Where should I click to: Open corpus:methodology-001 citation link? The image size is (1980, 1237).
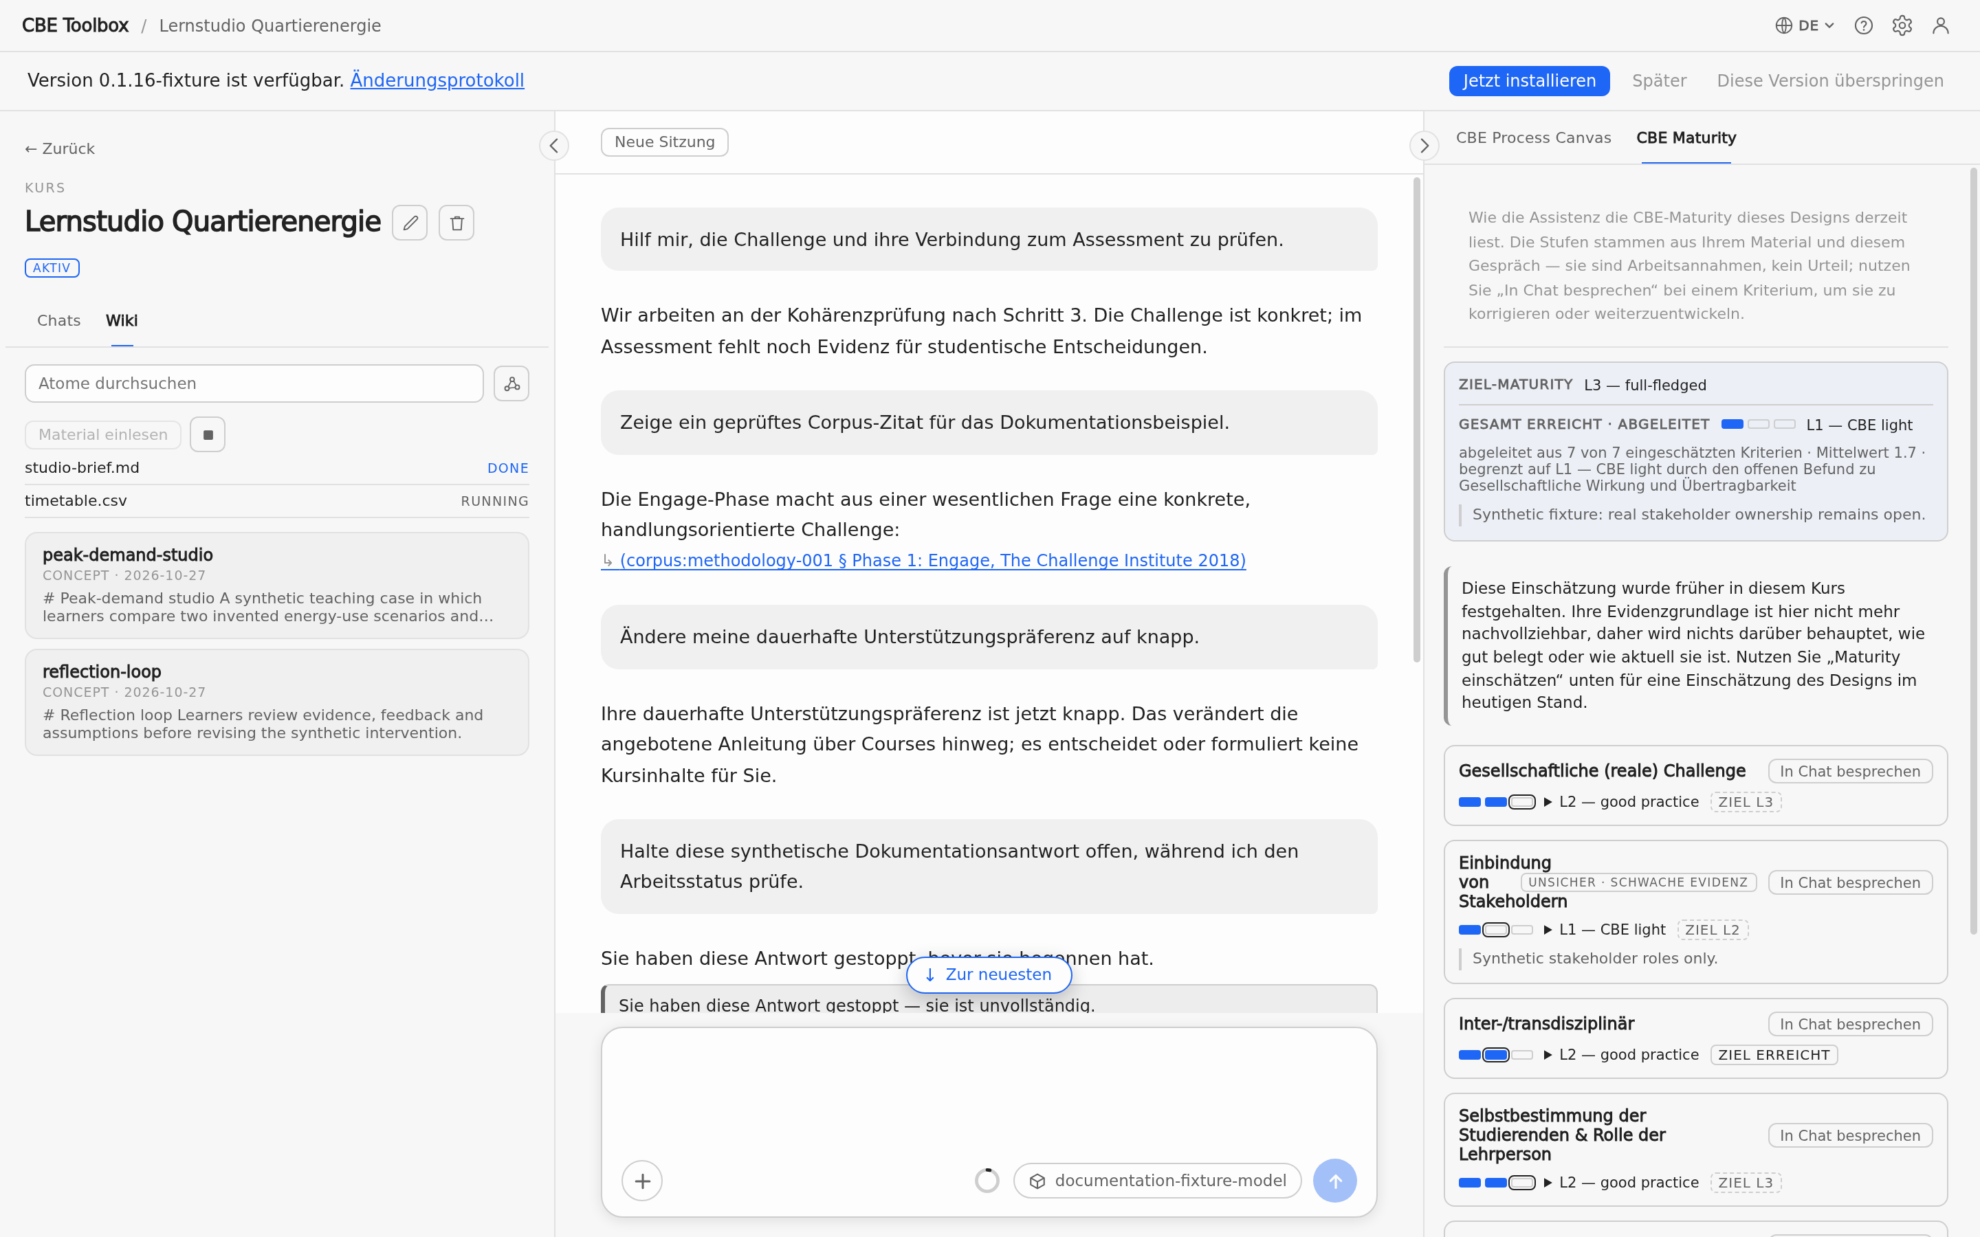coord(932,560)
